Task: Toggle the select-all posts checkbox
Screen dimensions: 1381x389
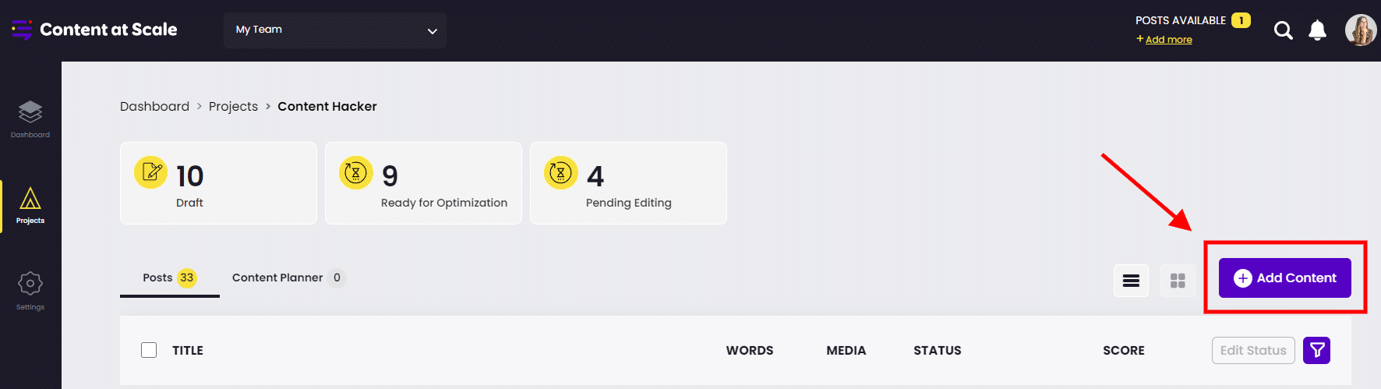Action: tap(149, 350)
